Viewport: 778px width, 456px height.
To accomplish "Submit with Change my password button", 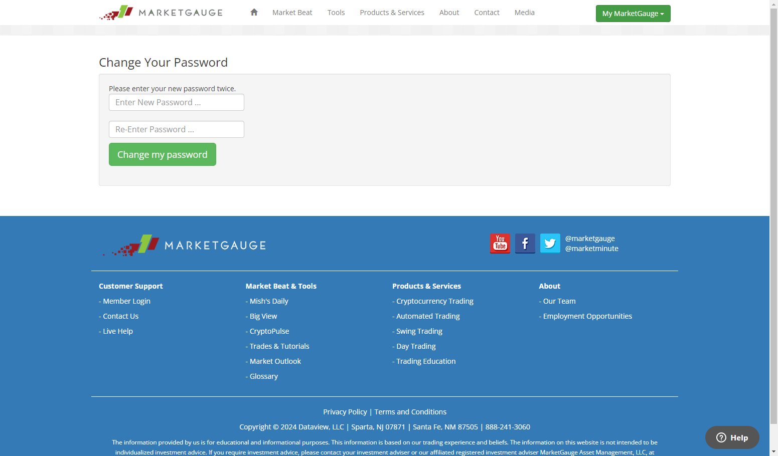I will pos(163,154).
